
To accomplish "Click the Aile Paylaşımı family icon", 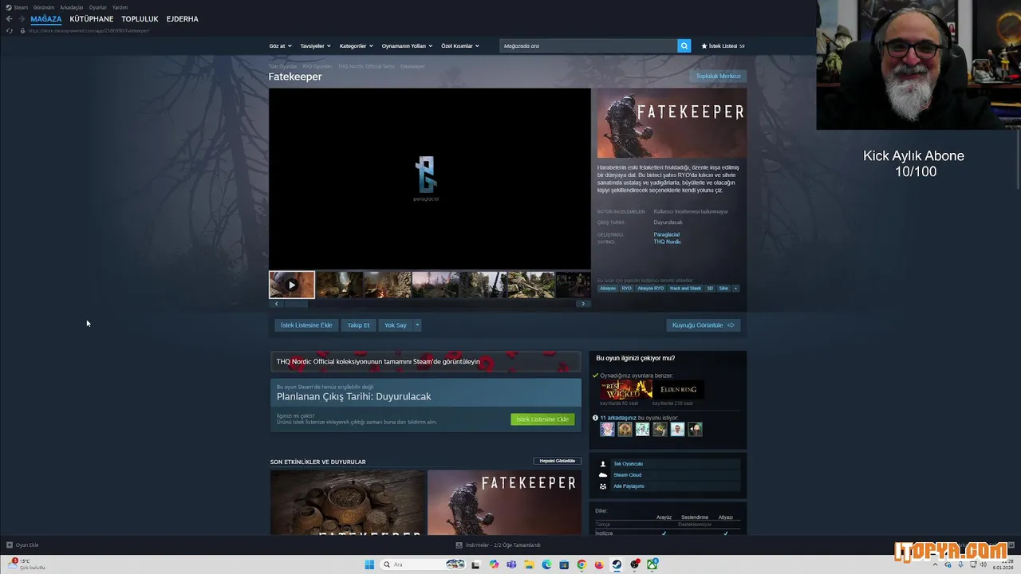I will (603, 486).
